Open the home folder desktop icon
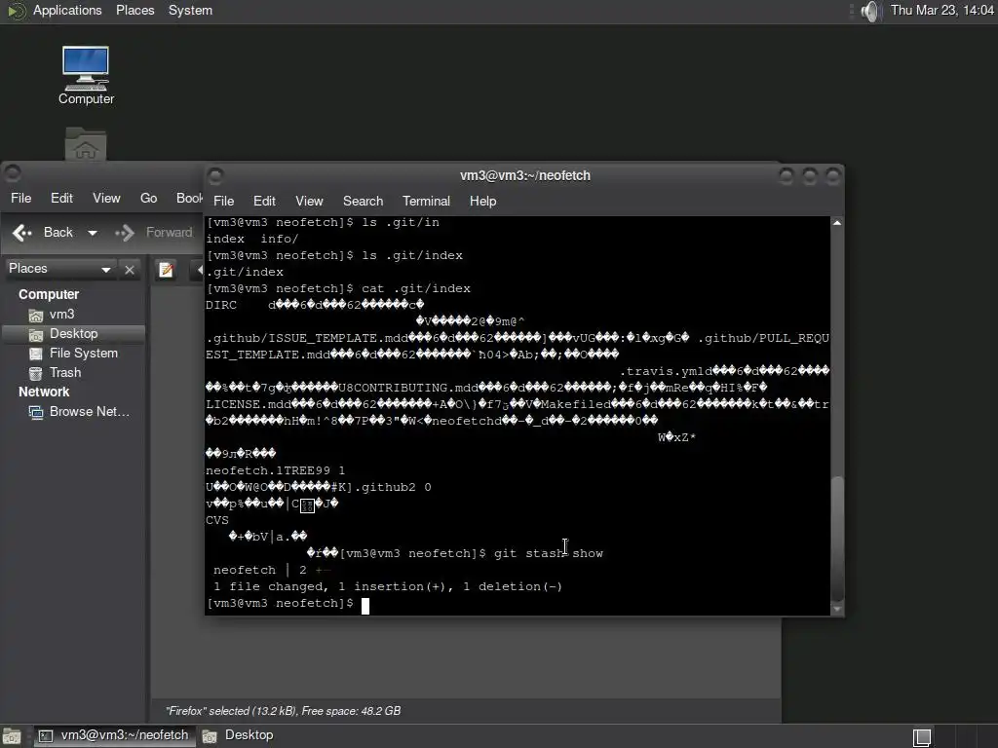 86,144
